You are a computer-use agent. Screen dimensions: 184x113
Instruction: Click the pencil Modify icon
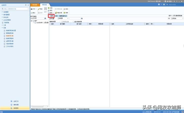coord(39,9)
